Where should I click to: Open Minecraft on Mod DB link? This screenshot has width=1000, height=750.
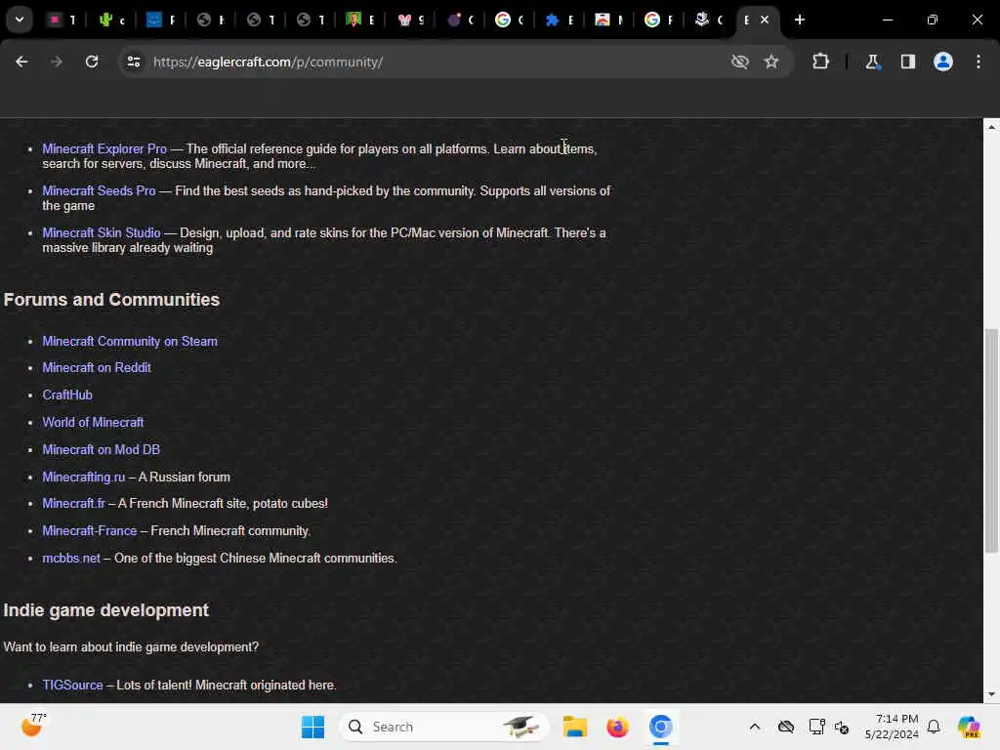pyautogui.click(x=101, y=449)
